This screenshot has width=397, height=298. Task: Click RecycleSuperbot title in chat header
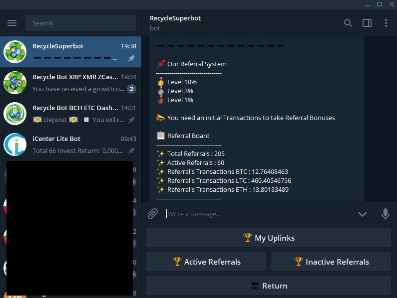click(x=175, y=18)
